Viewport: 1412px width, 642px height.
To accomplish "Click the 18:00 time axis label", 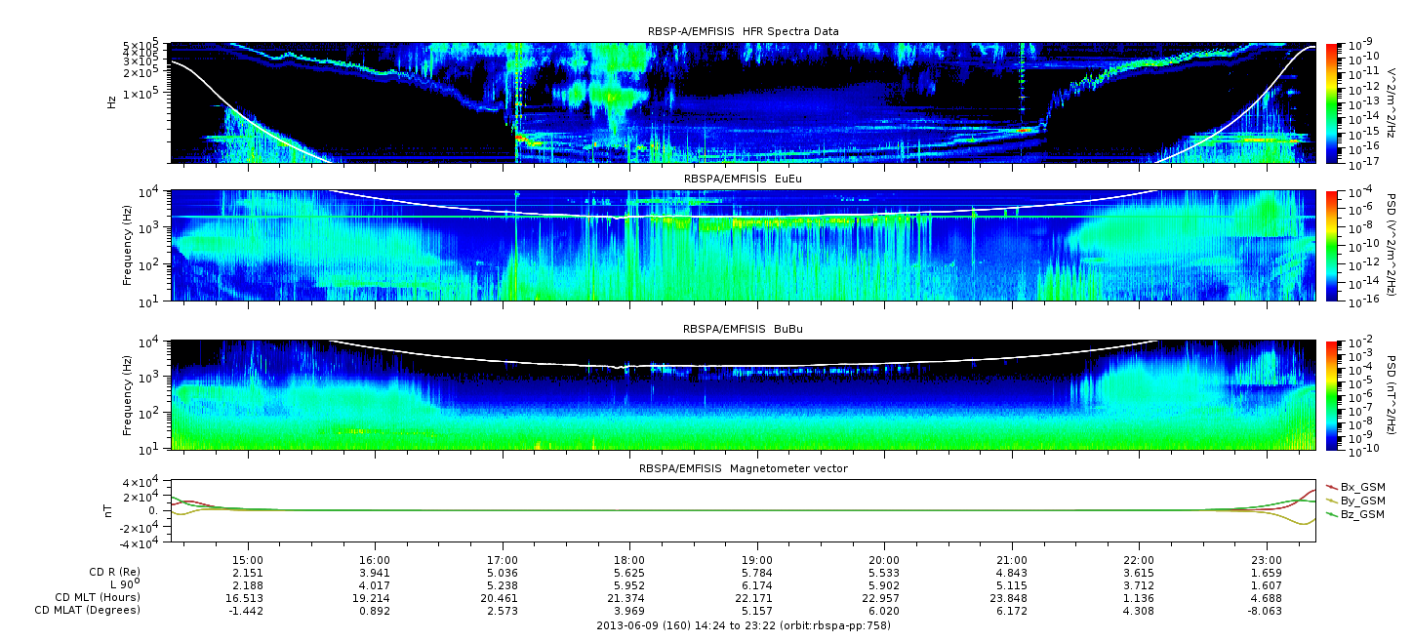I will (629, 561).
